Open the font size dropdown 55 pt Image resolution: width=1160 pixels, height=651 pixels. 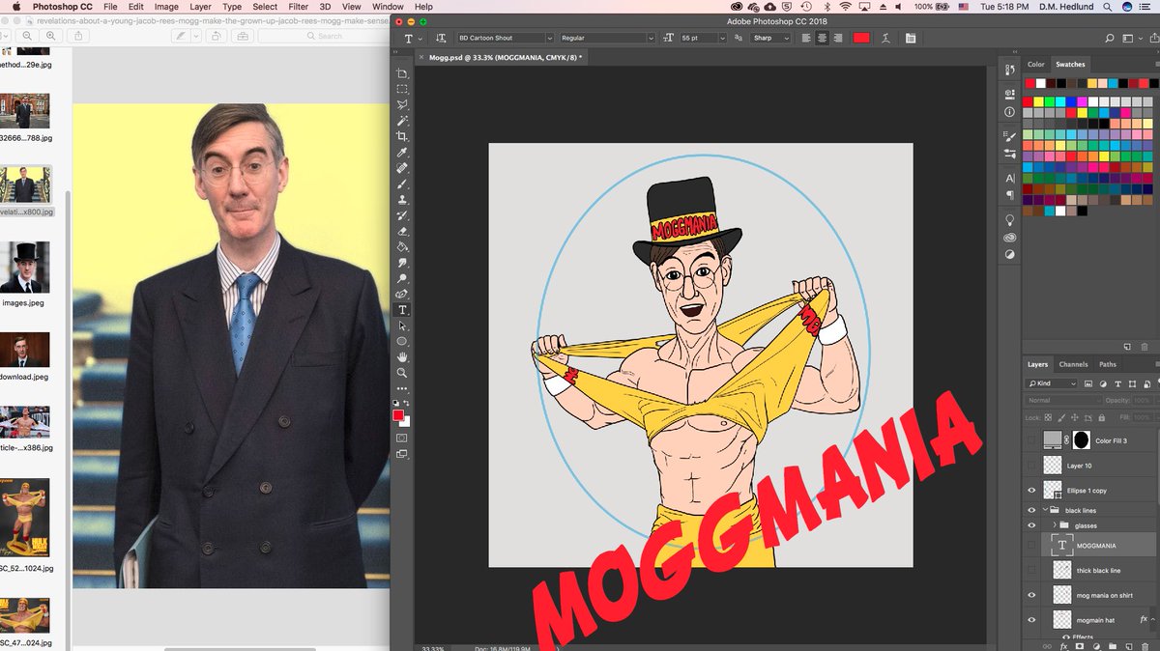pos(701,38)
